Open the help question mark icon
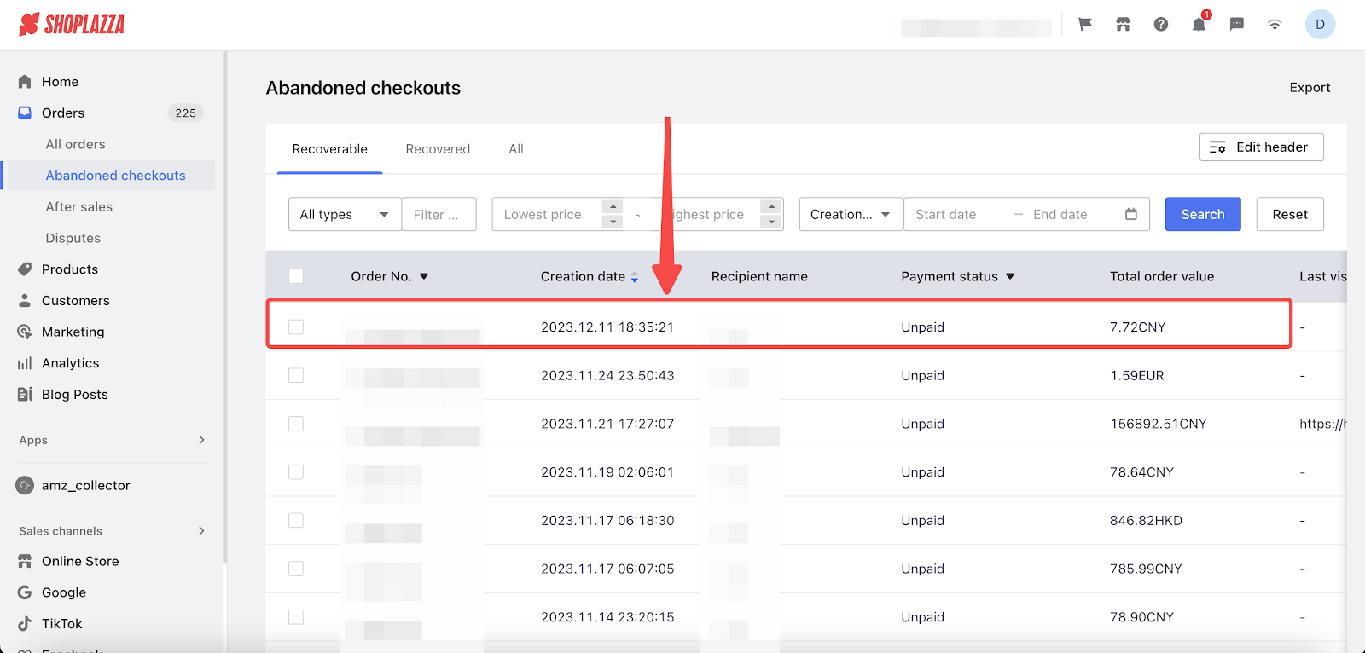The height and width of the screenshot is (653, 1365). tap(1161, 25)
